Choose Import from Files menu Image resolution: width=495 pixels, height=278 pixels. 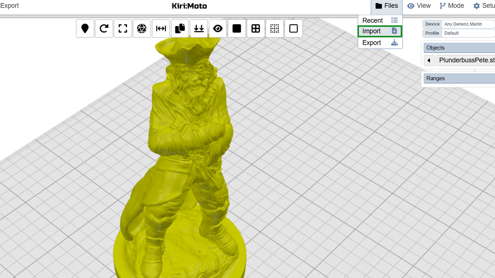[x=380, y=31]
